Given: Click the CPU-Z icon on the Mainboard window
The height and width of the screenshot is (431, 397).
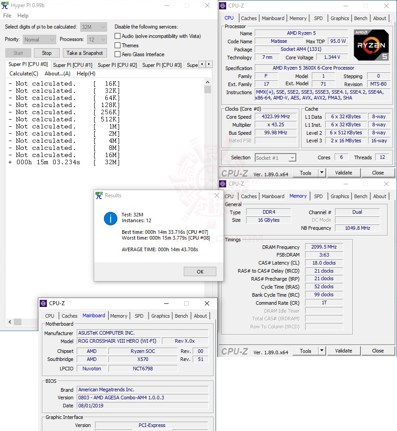Looking at the screenshot, I should [43, 303].
